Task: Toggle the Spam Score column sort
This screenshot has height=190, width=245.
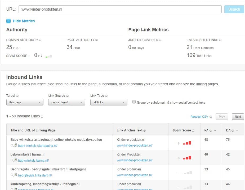Action: point(182,130)
